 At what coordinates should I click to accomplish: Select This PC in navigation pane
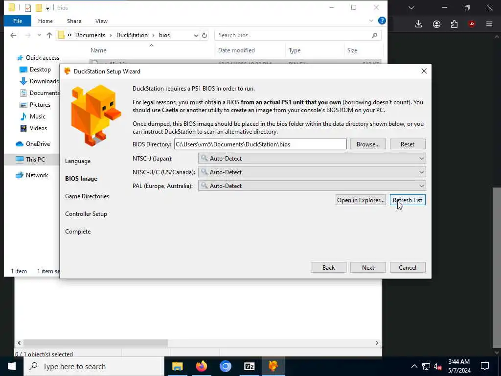pyautogui.click(x=30, y=159)
